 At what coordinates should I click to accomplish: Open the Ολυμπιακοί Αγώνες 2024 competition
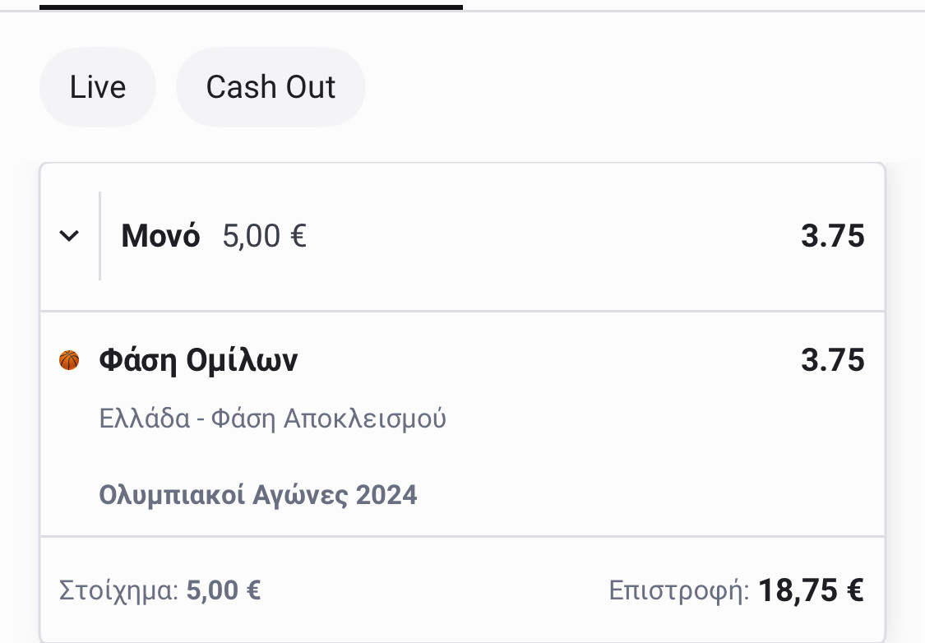pyautogui.click(x=258, y=495)
